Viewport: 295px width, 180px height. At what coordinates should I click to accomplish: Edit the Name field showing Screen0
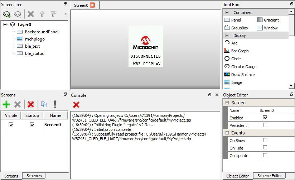click(x=277, y=110)
